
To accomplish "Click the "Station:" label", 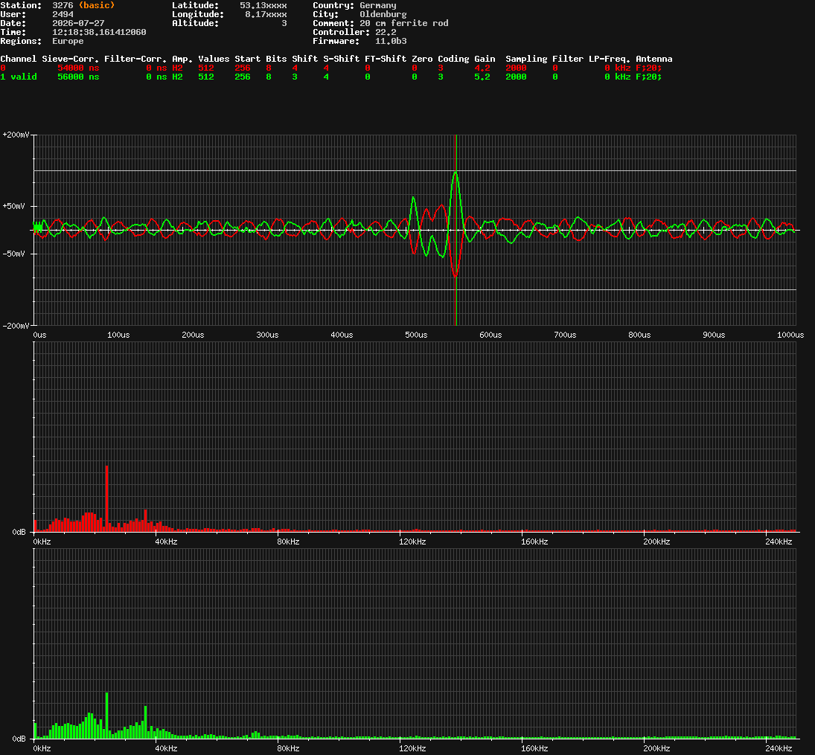I will [21, 5].
